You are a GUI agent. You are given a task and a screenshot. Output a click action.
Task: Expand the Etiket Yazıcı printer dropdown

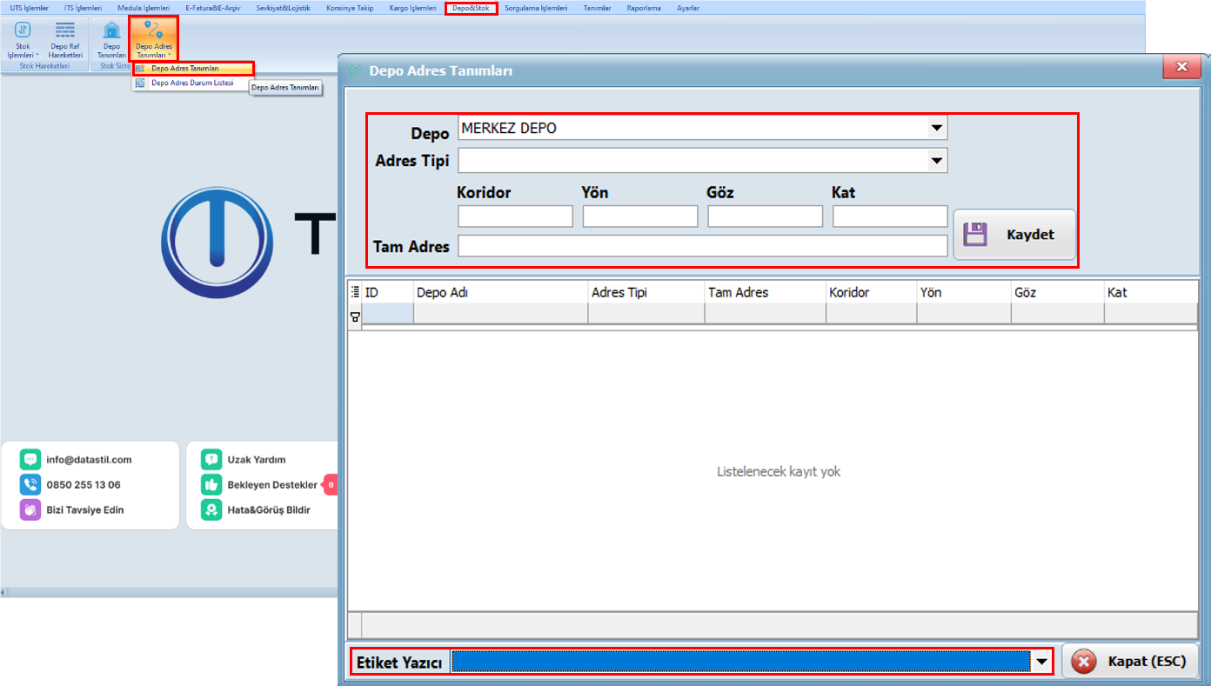point(1040,662)
